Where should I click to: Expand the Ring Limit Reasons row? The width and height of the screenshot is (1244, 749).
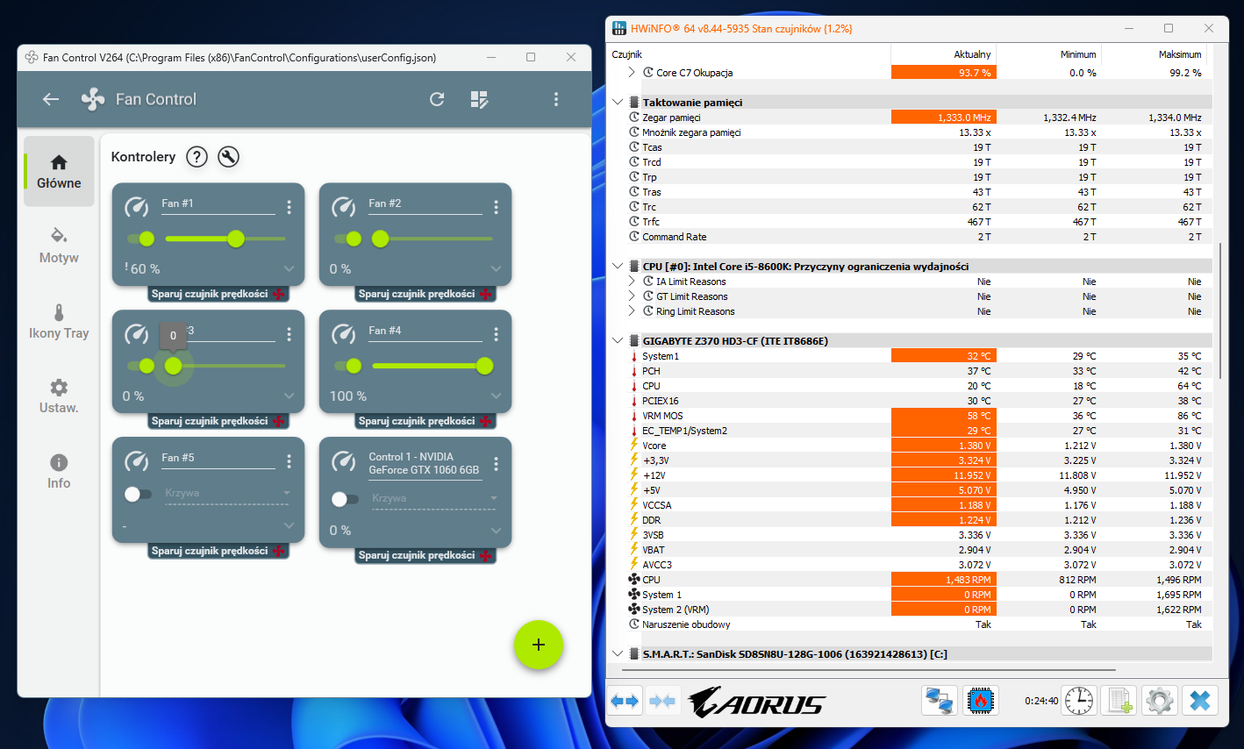point(632,311)
